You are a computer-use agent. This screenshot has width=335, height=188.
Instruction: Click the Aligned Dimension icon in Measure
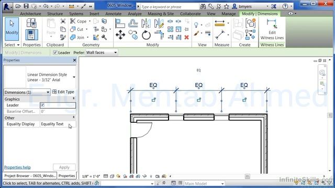(220, 35)
